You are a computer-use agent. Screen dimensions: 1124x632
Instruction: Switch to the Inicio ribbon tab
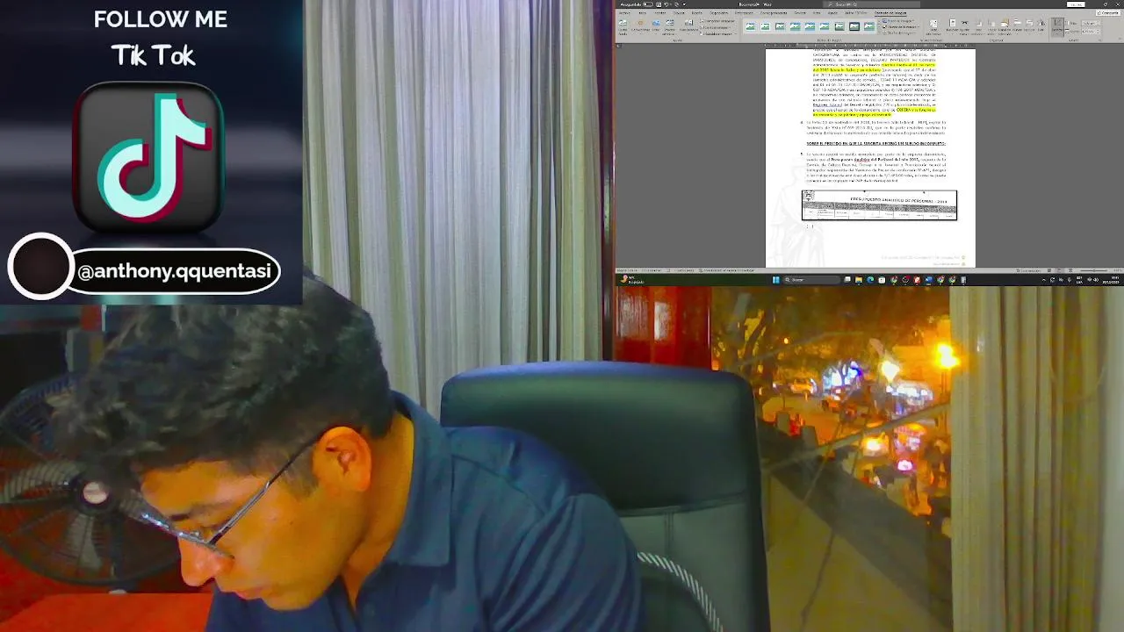(x=642, y=13)
